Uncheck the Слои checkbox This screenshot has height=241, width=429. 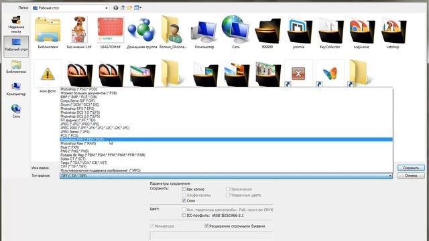tap(184, 201)
